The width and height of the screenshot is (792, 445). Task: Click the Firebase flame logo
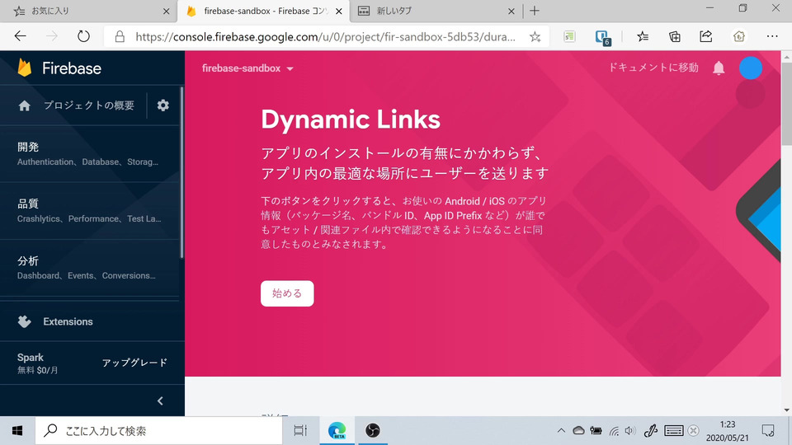24,68
